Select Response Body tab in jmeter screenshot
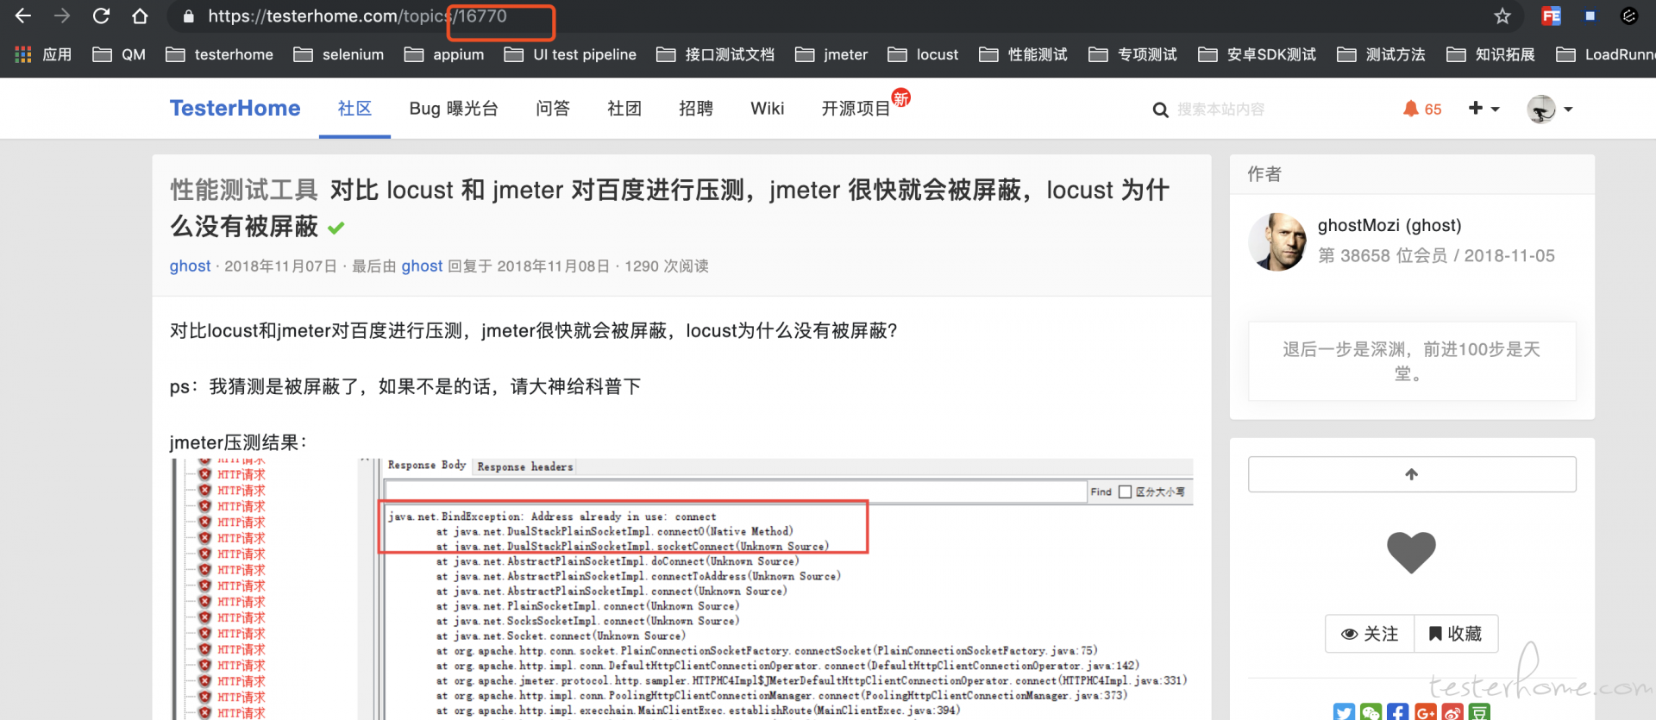The height and width of the screenshot is (720, 1656). pyautogui.click(x=427, y=466)
